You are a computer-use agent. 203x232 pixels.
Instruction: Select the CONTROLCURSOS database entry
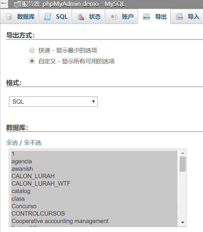click(x=94, y=214)
